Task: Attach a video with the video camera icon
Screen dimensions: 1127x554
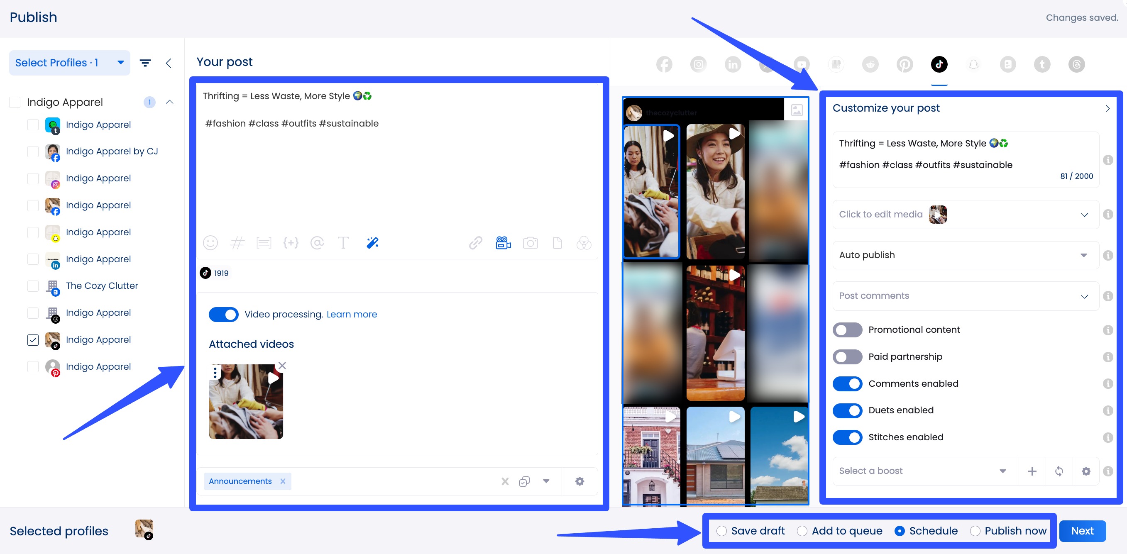Action: [x=503, y=243]
